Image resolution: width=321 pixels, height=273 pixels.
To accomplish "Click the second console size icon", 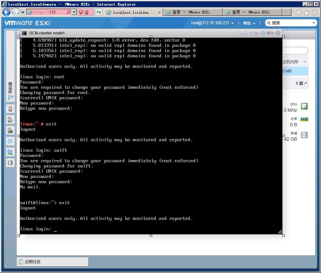I will pyautogui.click(x=246, y=33).
